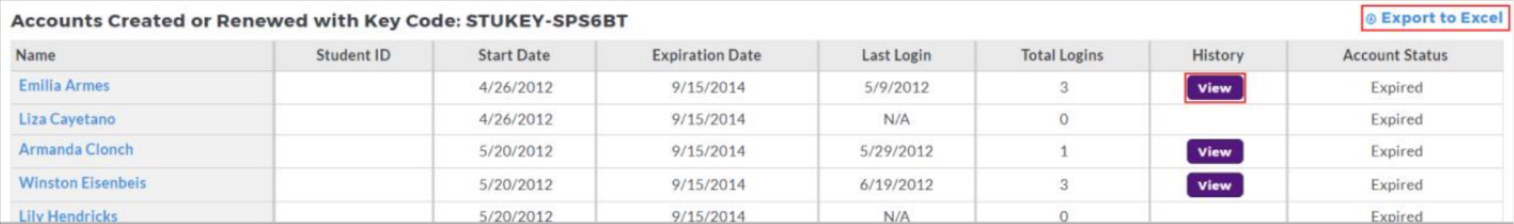1514x224 pixels.
Task: Open Lily Hendricks account link
Action: 68,216
